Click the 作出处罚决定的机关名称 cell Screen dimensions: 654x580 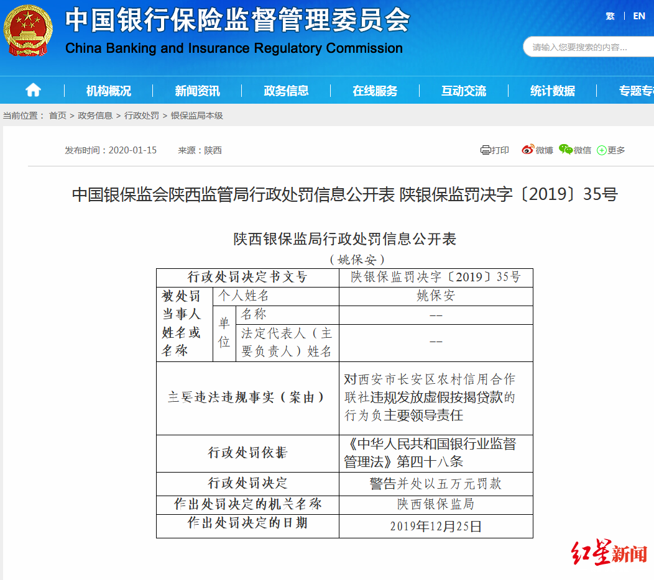click(x=247, y=505)
